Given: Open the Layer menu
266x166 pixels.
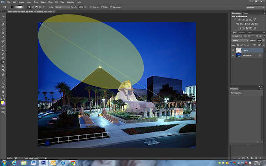Looking at the screenshot, I should [29, 2].
